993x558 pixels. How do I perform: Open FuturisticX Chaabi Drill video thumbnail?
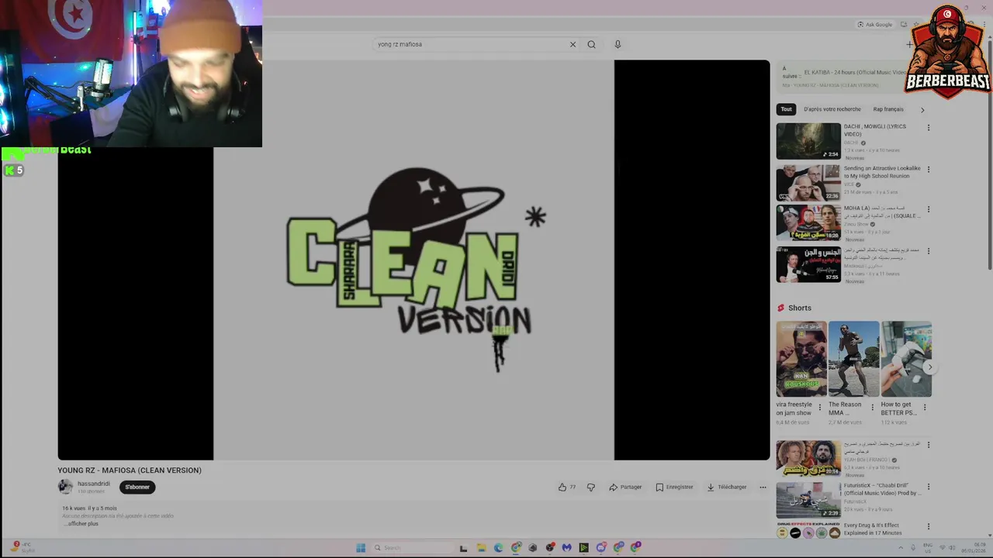(x=808, y=500)
